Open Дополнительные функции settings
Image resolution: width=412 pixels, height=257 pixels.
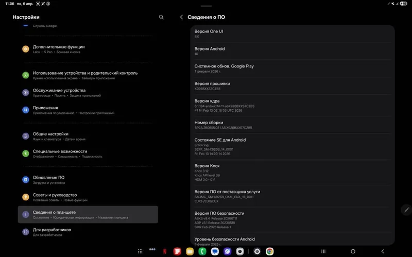[x=88, y=49]
